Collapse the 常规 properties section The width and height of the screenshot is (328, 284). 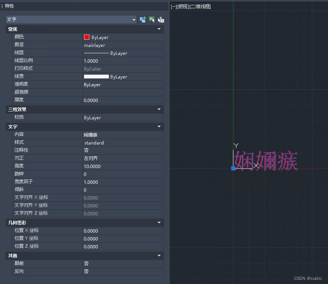pos(159,29)
